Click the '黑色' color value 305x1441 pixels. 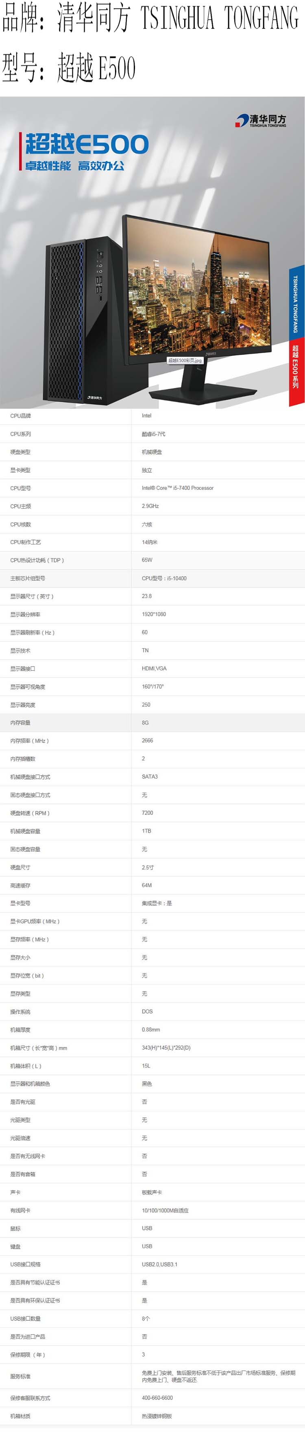[x=147, y=1084]
